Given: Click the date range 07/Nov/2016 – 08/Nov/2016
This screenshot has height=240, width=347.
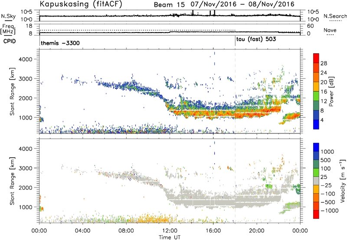Looking at the screenshot, I should tap(242, 4).
